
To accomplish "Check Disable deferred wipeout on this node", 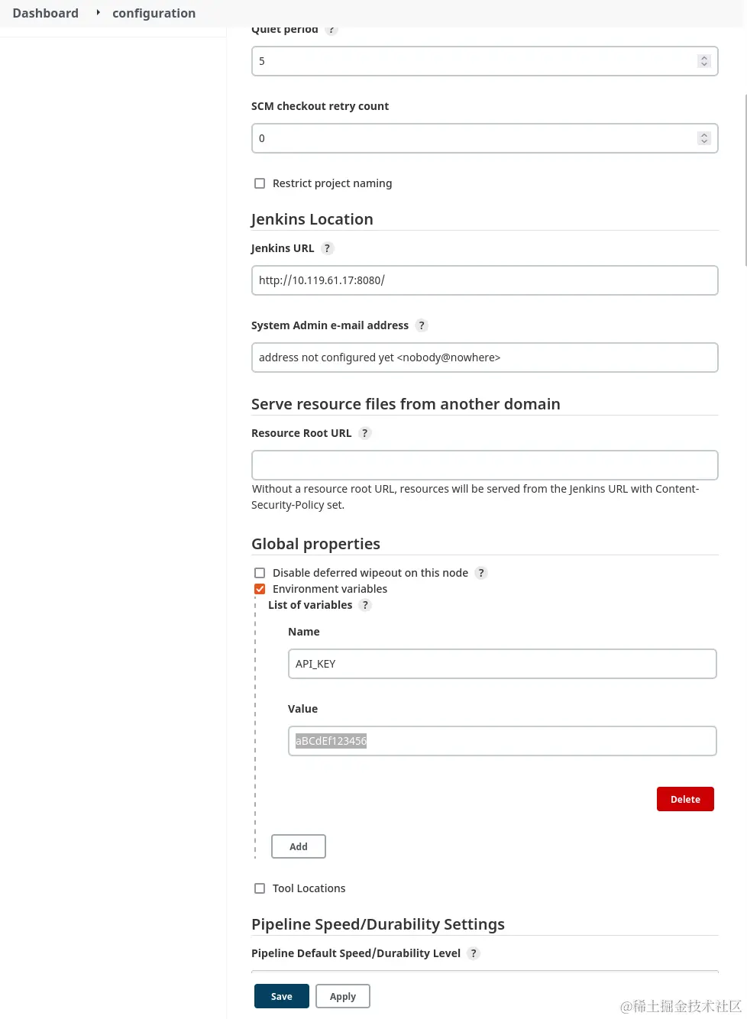I will tap(260, 573).
